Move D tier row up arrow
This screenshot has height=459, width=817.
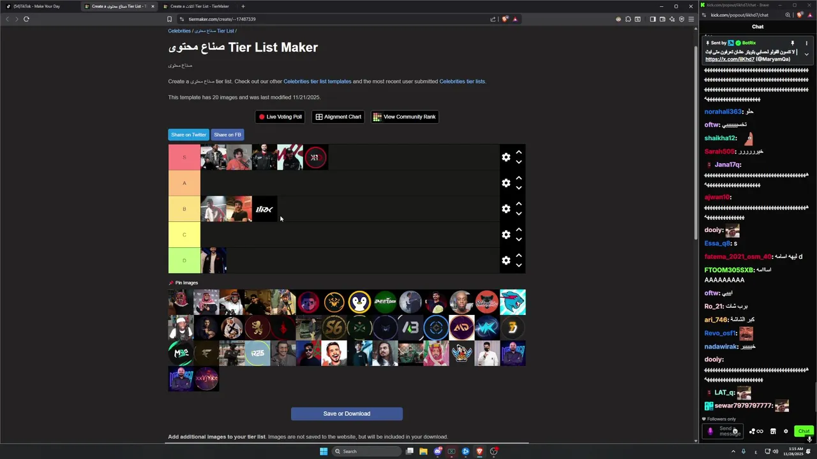[519, 256]
